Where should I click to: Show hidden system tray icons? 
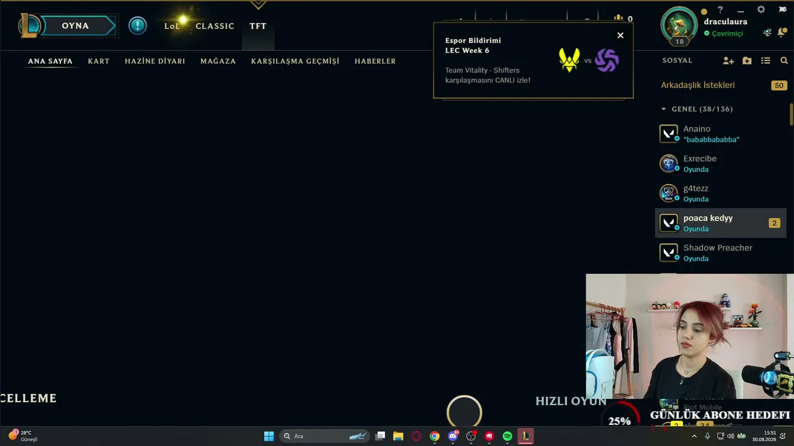pyautogui.click(x=694, y=436)
